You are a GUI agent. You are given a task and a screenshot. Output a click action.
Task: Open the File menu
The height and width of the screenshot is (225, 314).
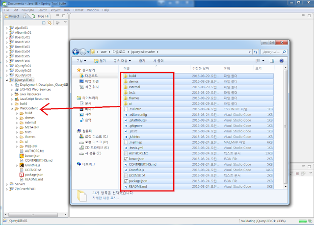[x=6, y=10]
